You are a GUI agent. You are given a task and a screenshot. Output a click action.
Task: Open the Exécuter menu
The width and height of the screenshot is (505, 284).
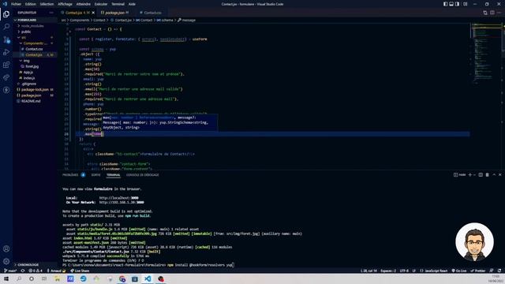[101, 4]
